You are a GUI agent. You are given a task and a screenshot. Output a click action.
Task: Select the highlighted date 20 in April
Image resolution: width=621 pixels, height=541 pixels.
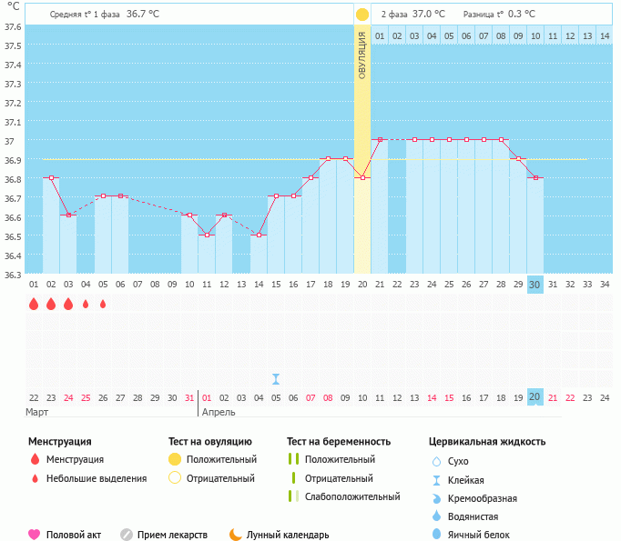click(534, 396)
